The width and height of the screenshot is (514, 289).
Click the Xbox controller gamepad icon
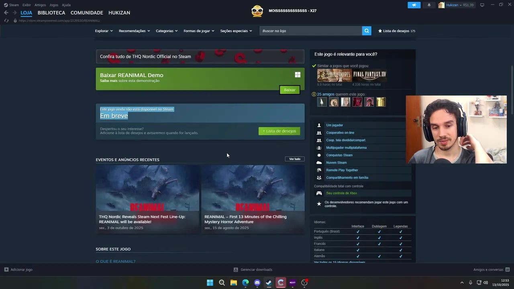(319, 193)
